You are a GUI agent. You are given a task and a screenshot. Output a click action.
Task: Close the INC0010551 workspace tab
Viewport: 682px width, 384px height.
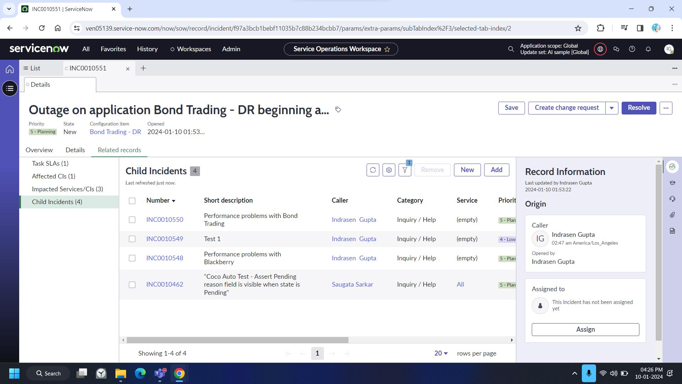click(x=128, y=69)
